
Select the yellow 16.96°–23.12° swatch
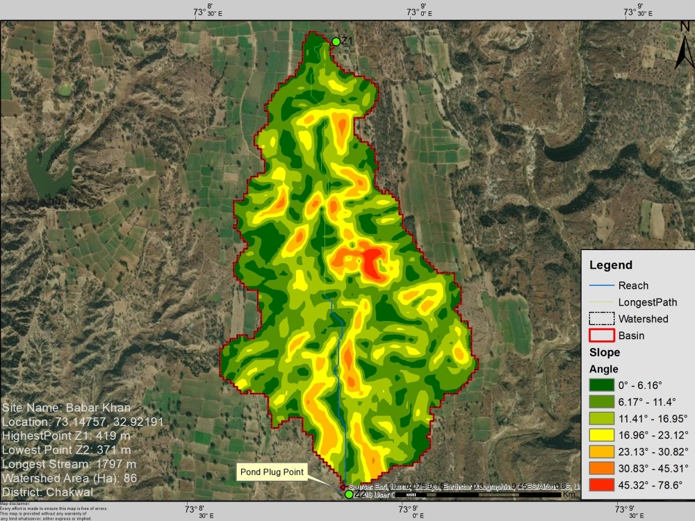click(x=602, y=434)
